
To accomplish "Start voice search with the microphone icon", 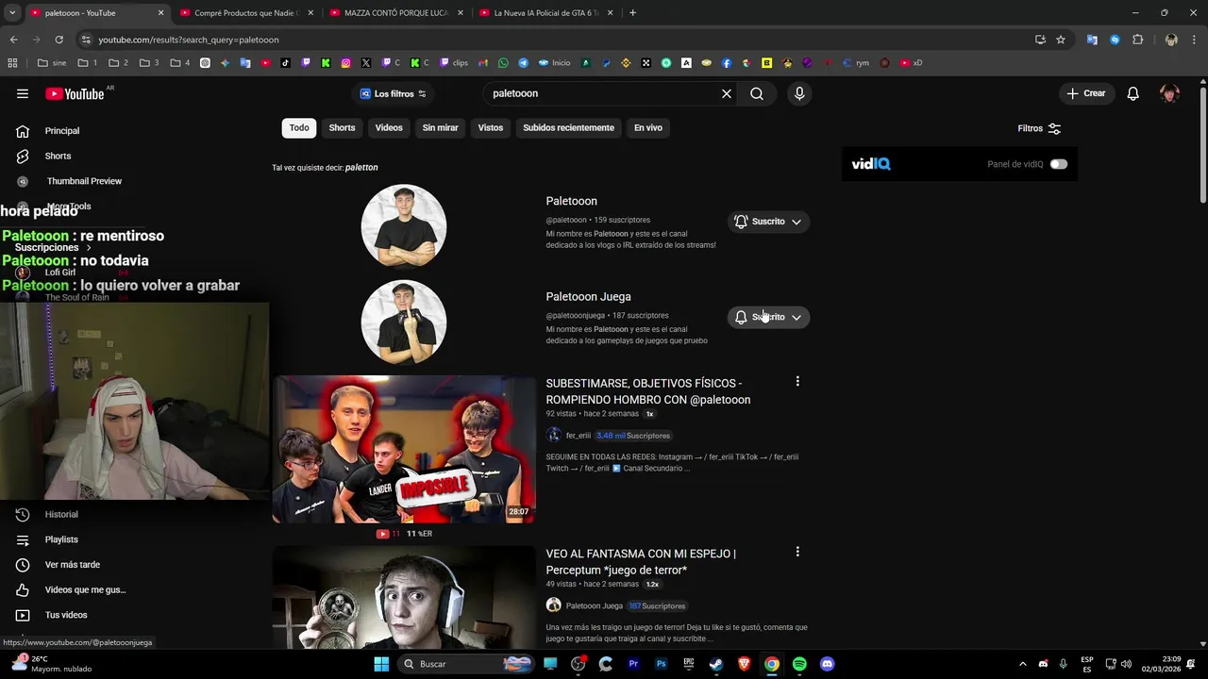I will pos(799,93).
